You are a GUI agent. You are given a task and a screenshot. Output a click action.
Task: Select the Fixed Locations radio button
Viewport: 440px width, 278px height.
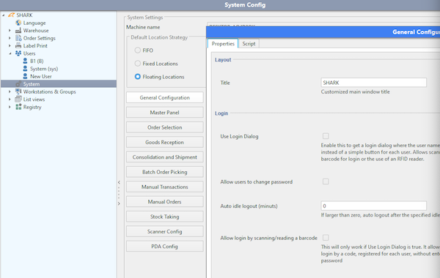tap(138, 63)
